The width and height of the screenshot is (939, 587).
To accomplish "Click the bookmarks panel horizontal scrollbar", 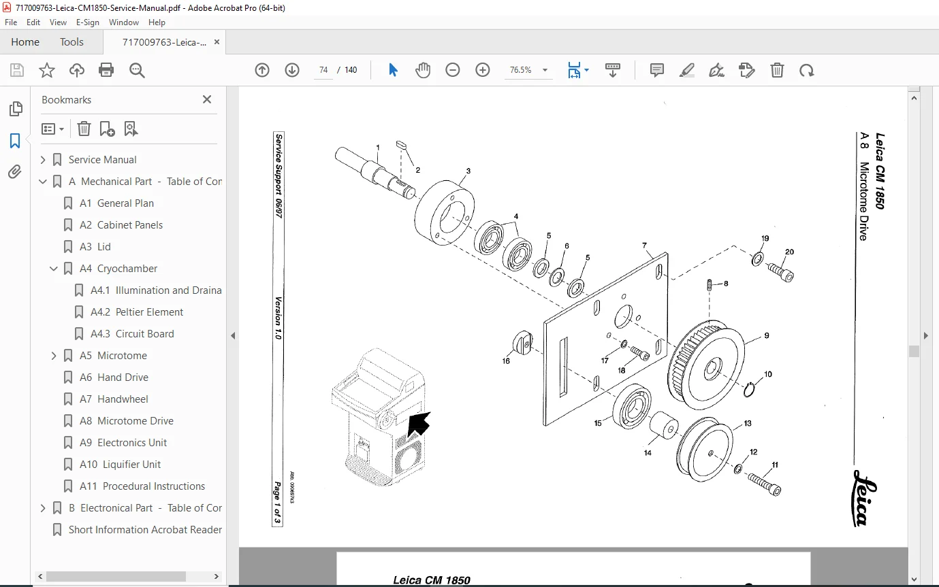I will pos(115,576).
